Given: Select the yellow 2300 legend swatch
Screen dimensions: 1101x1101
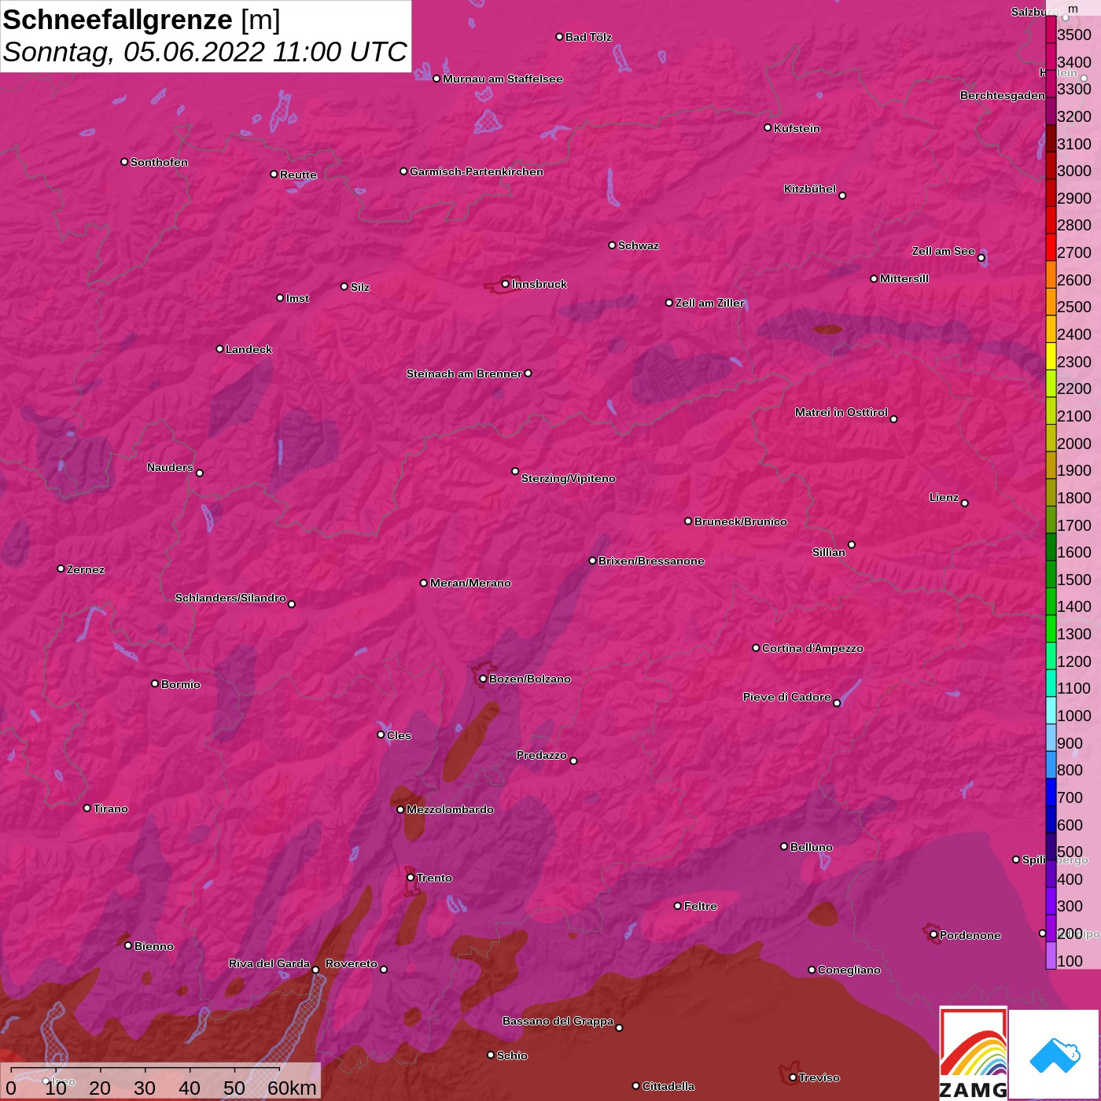Looking at the screenshot, I should (1051, 355).
